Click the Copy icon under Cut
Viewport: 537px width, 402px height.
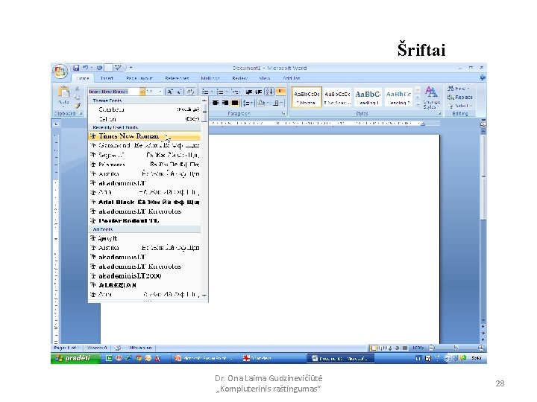pos(78,97)
